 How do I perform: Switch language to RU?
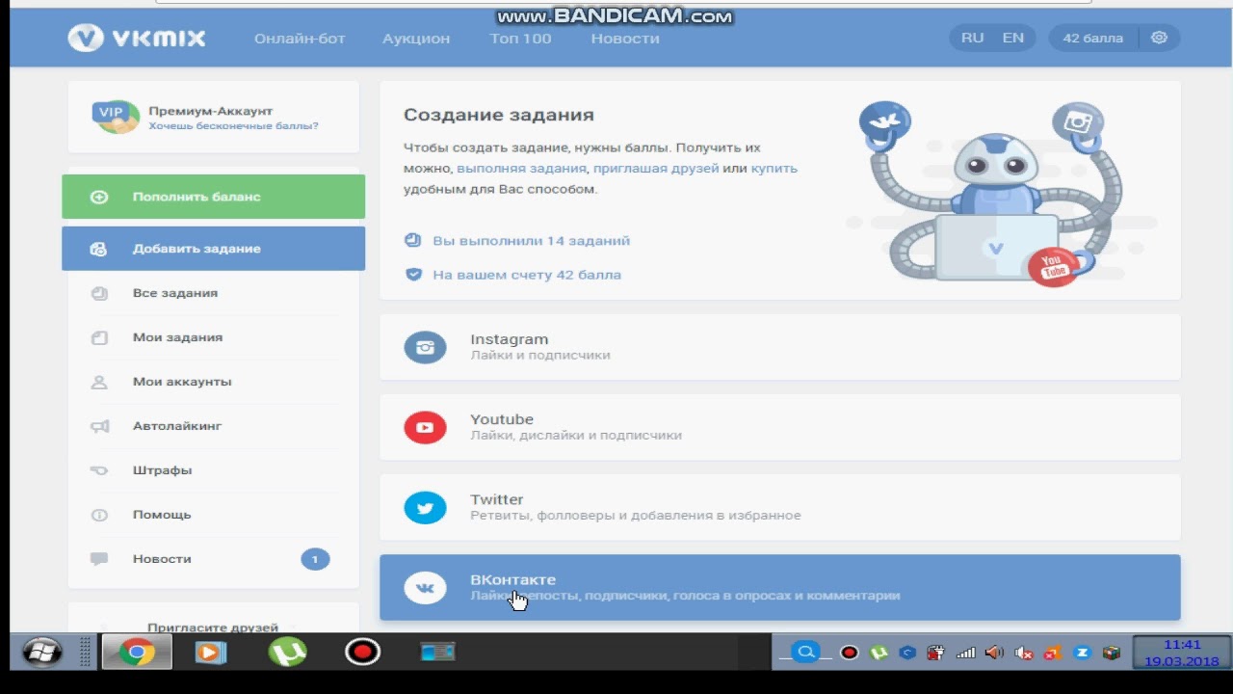pyautogui.click(x=972, y=39)
